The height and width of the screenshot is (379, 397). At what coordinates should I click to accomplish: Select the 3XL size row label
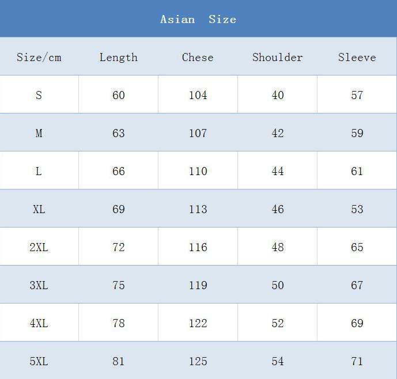click(x=39, y=285)
